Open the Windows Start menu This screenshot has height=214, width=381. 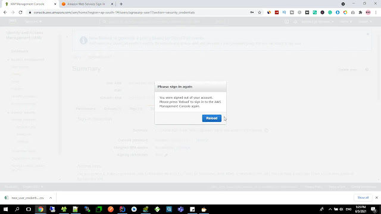click(5, 209)
